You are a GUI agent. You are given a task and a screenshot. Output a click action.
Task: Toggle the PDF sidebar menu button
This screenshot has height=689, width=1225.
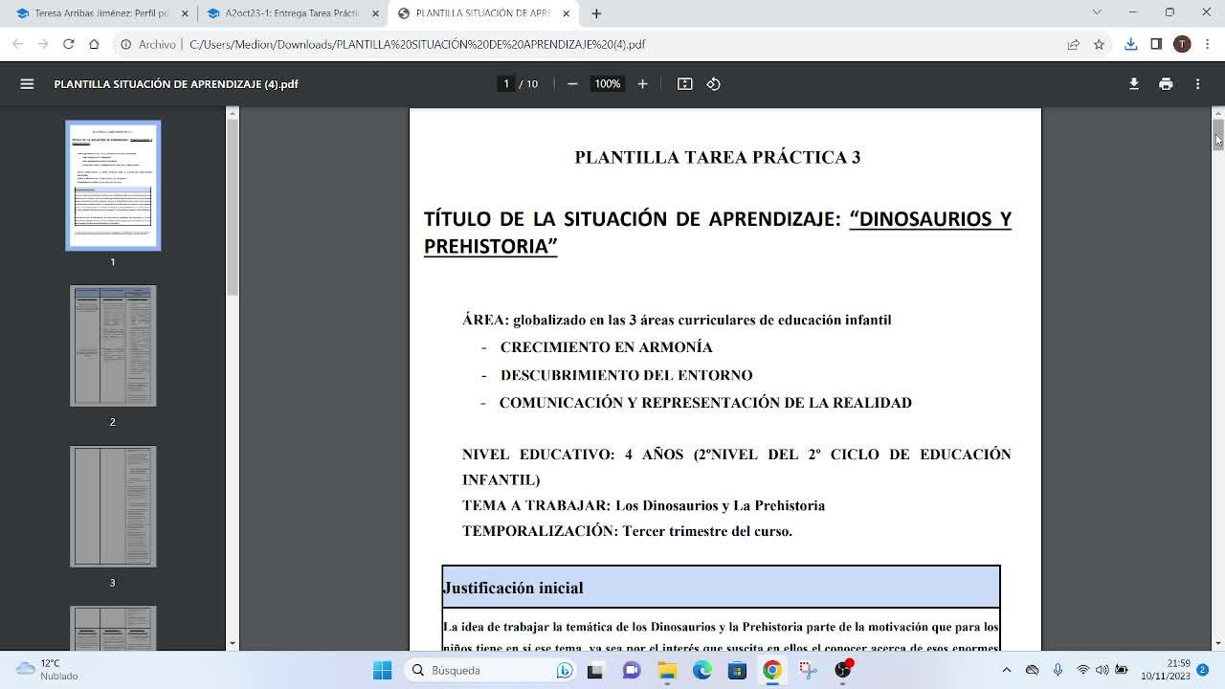(x=27, y=84)
